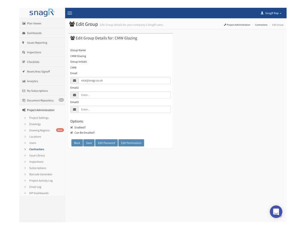Click the user profile icon next to SnagR Rep
Viewport: 306px width, 230px height.
pos(262,13)
